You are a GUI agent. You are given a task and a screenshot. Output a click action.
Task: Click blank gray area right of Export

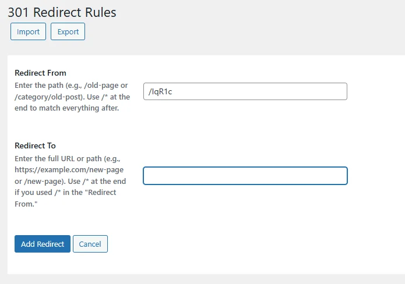(x=233, y=31)
